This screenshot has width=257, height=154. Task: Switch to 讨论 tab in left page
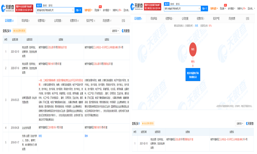pyautogui.click(x=123, y=21)
